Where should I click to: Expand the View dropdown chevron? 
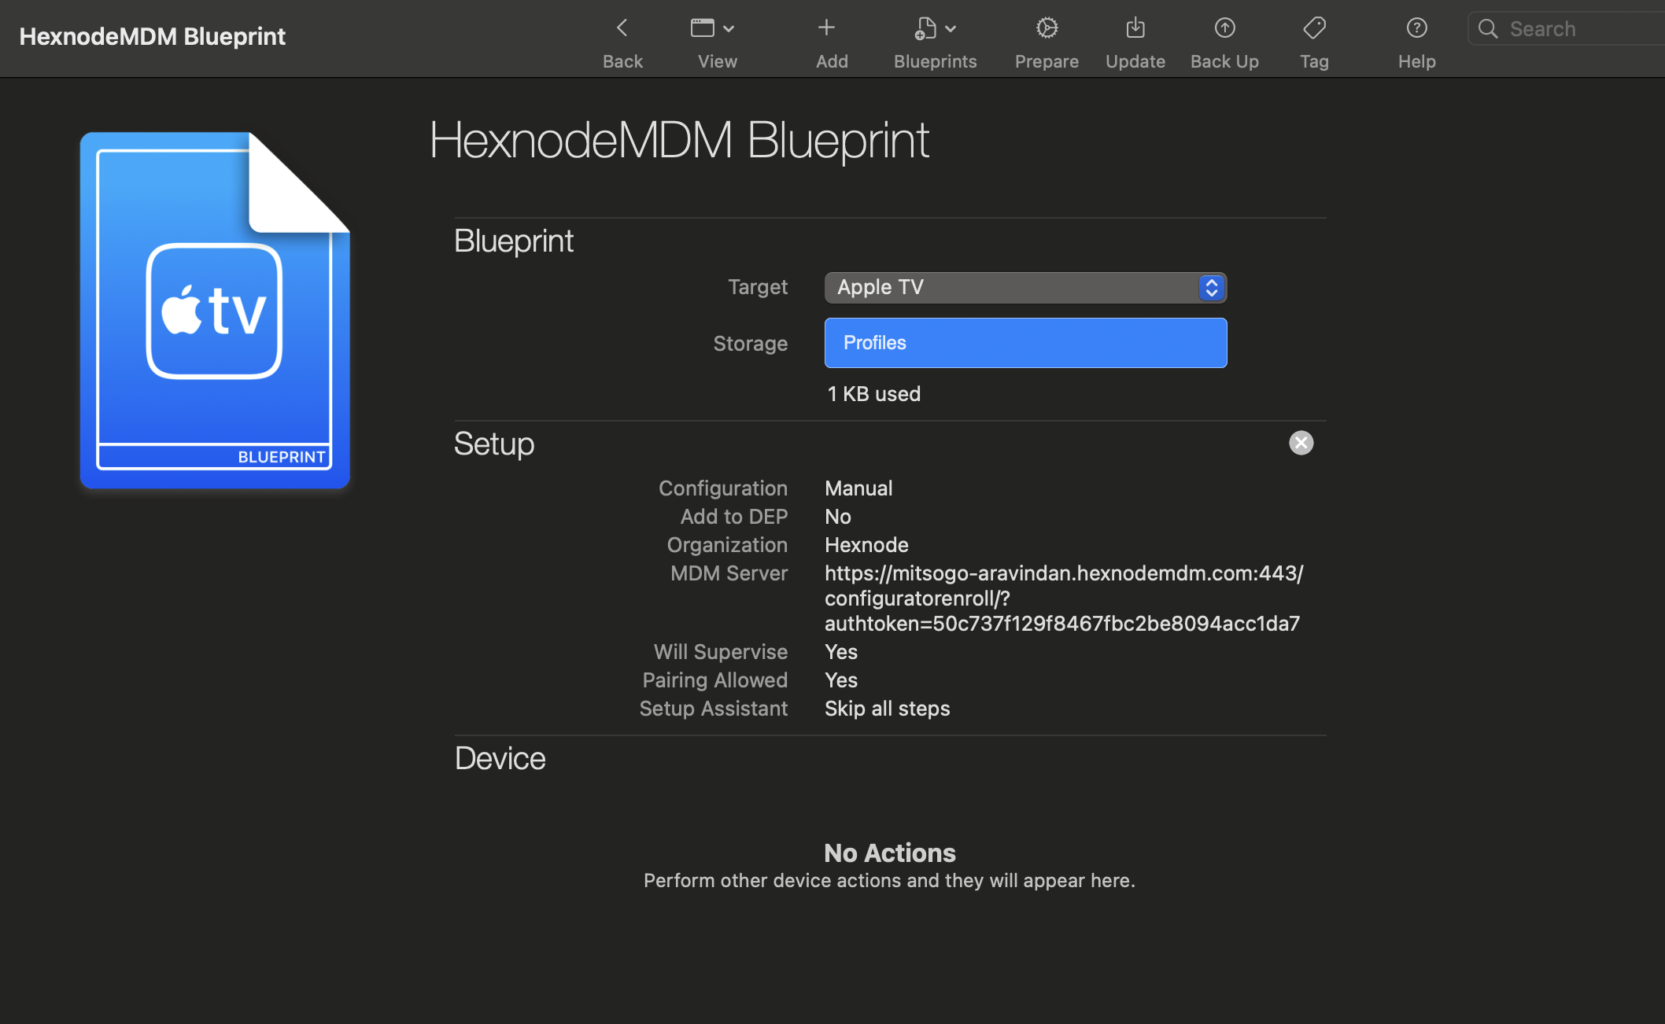click(729, 29)
